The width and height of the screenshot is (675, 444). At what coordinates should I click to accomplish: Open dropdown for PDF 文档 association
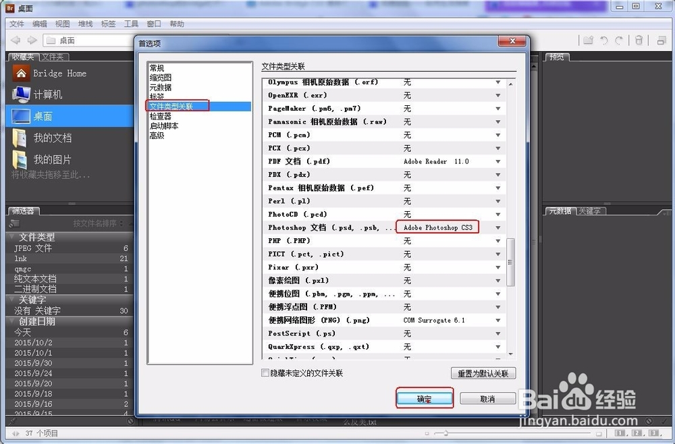point(498,162)
